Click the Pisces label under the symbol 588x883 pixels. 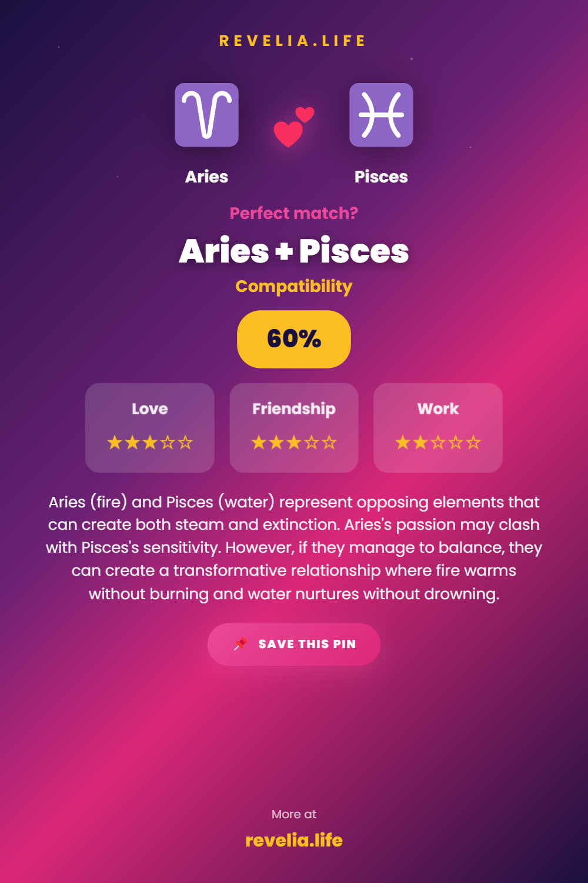click(x=381, y=177)
